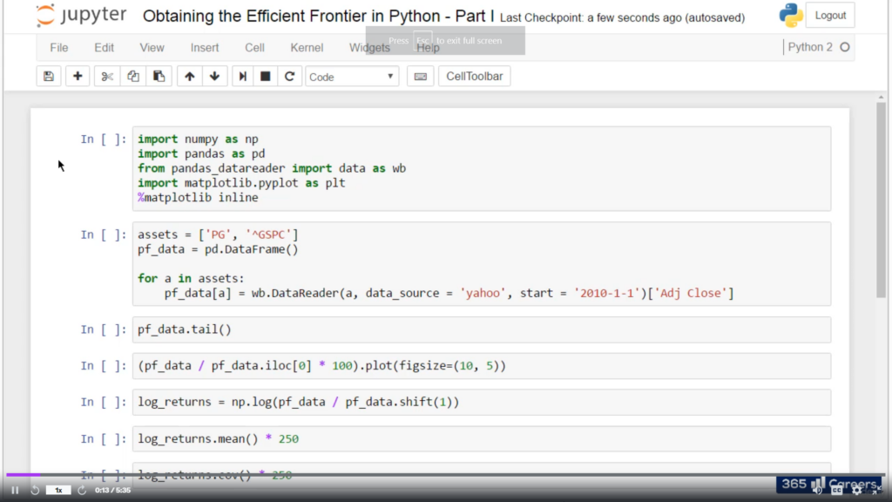Select the imports code cell

point(481,168)
